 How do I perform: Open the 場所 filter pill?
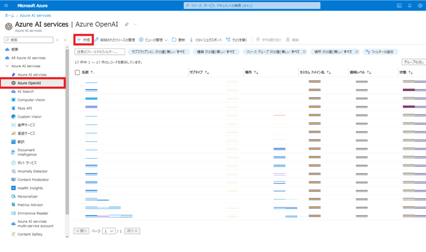(333, 52)
